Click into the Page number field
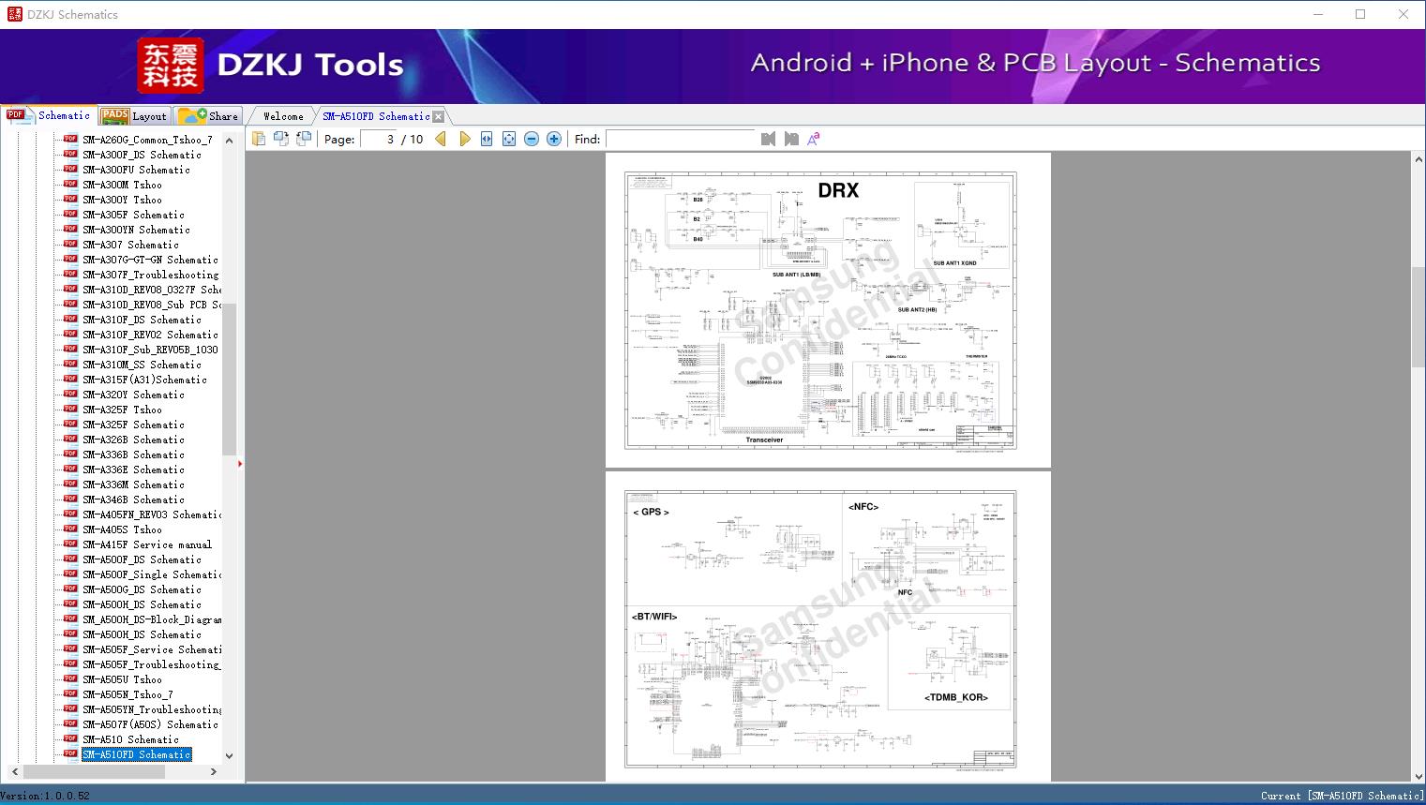The height and width of the screenshot is (805, 1426). tap(378, 139)
